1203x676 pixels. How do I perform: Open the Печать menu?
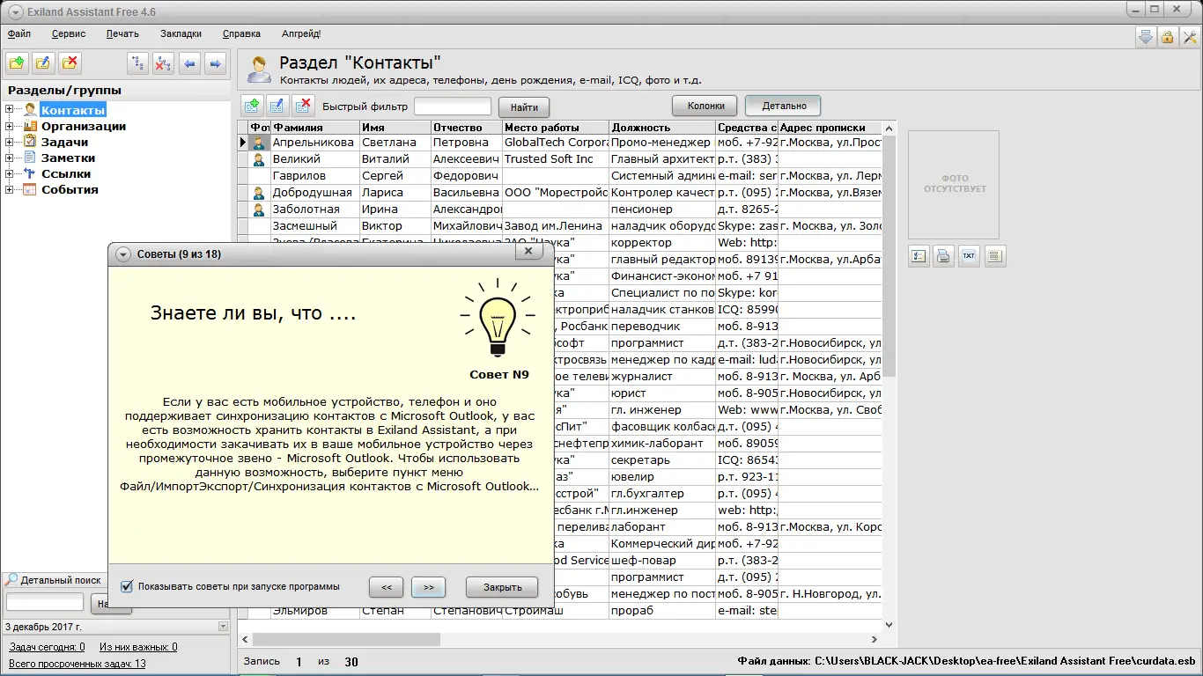(x=122, y=33)
